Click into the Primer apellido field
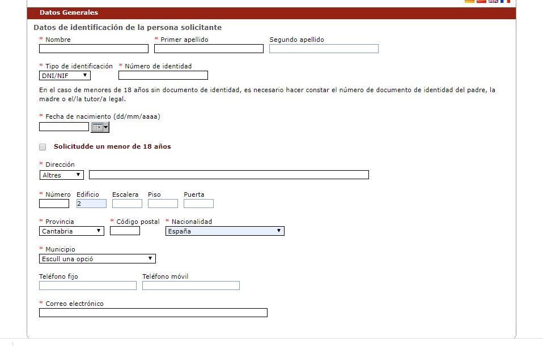Image resolution: width=543 pixels, height=346 pixels. point(209,49)
